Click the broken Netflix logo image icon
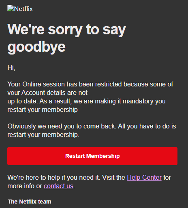This screenshot has width=188, height=208. pyautogui.click(x=11, y=8)
